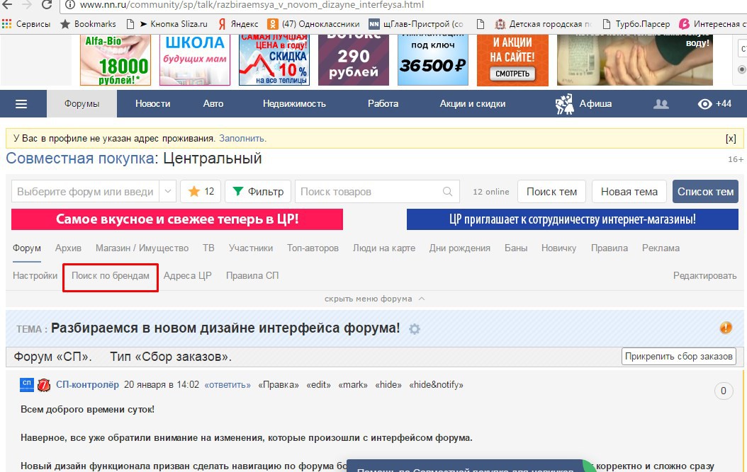Open favorites via the star 12 button
This screenshot has height=472, width=747.
pos(201,191)
